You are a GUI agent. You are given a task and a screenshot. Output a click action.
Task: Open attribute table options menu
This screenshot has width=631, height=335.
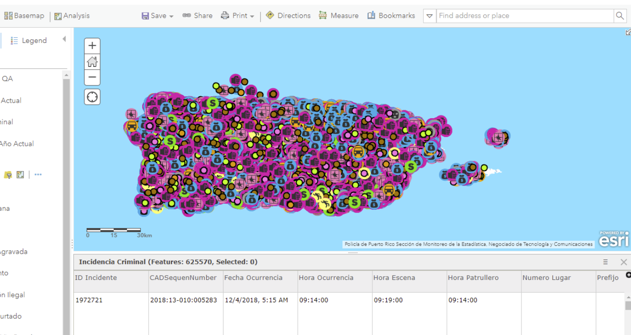[x=605, y=262]
